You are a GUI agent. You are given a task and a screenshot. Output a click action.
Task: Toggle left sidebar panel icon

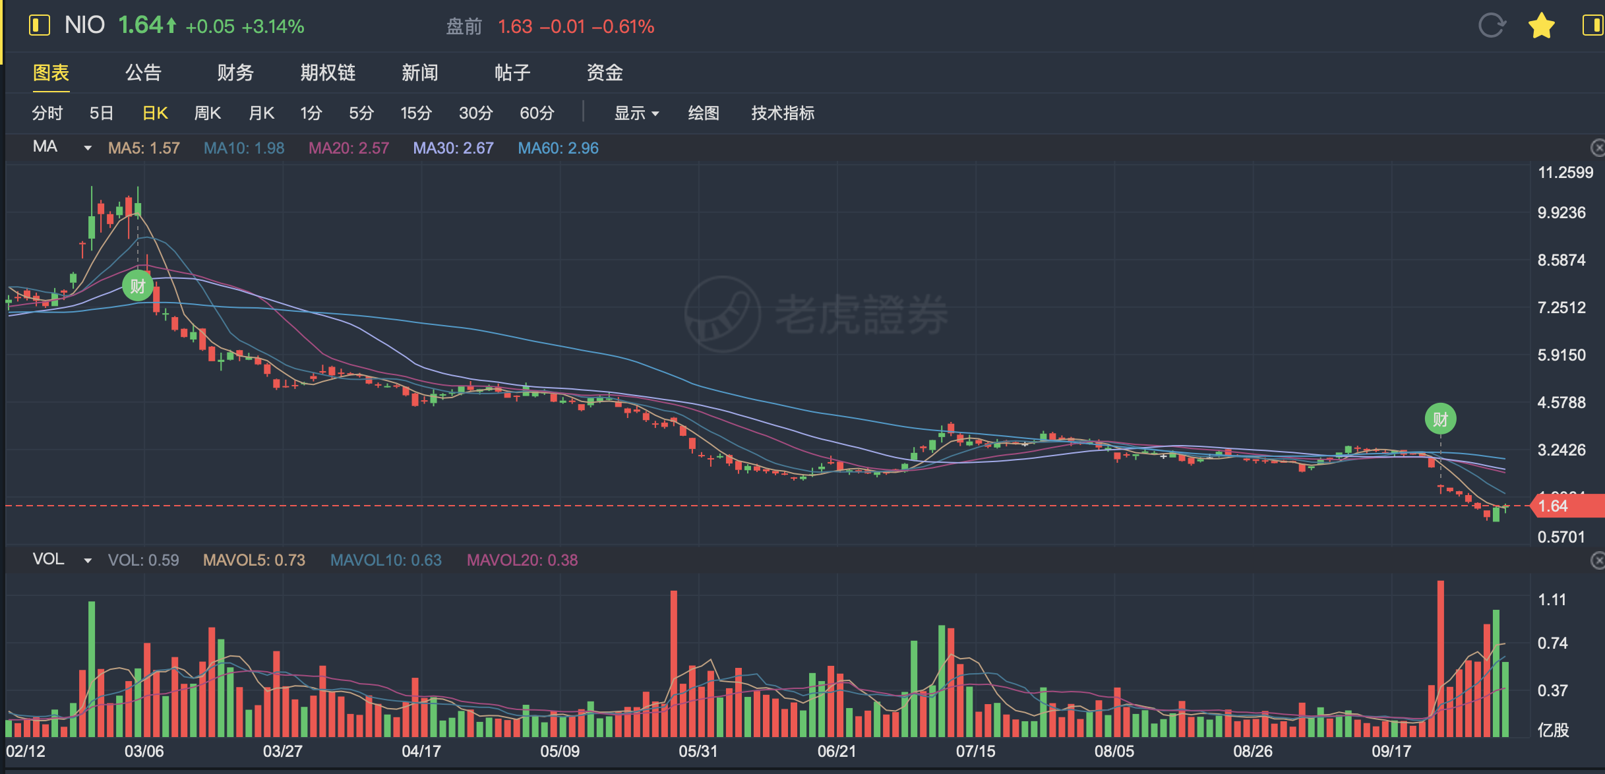(40, 26)
